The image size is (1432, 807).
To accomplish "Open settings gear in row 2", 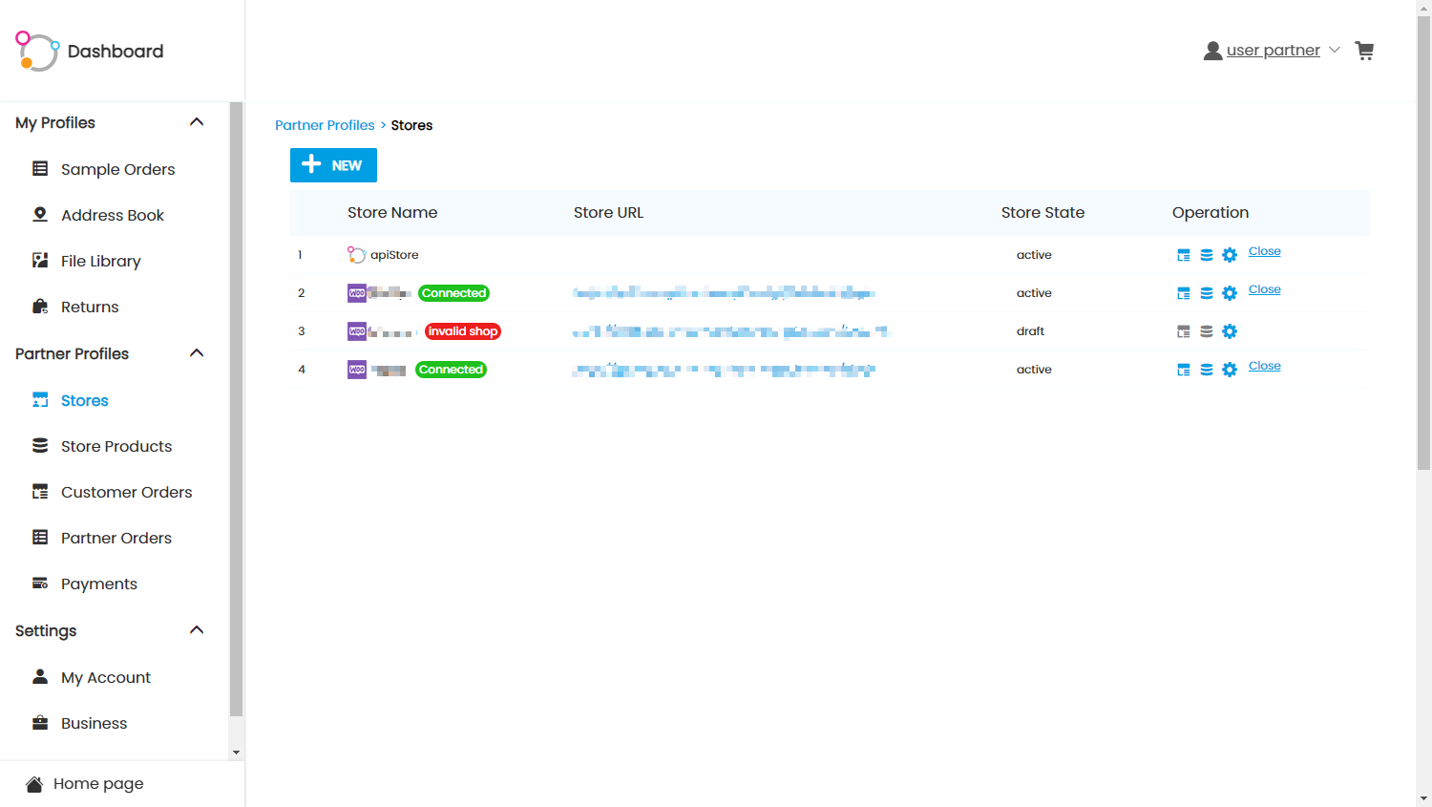I will click(1230, 293).
